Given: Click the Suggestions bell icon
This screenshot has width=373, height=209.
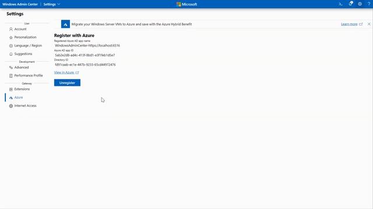Looking at the screenshot, I should coord(11,54).
